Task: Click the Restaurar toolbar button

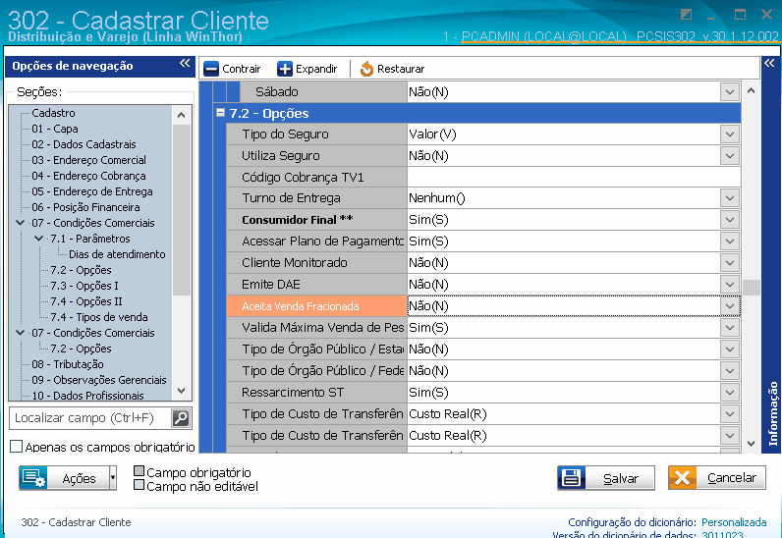Action: [x=392, y=69]
